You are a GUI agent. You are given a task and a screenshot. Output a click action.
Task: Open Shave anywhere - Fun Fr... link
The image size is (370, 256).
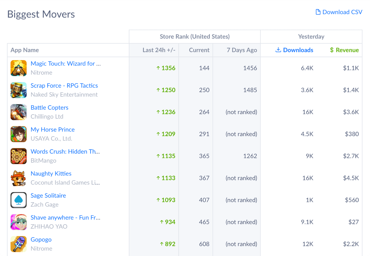pos(65,217)
